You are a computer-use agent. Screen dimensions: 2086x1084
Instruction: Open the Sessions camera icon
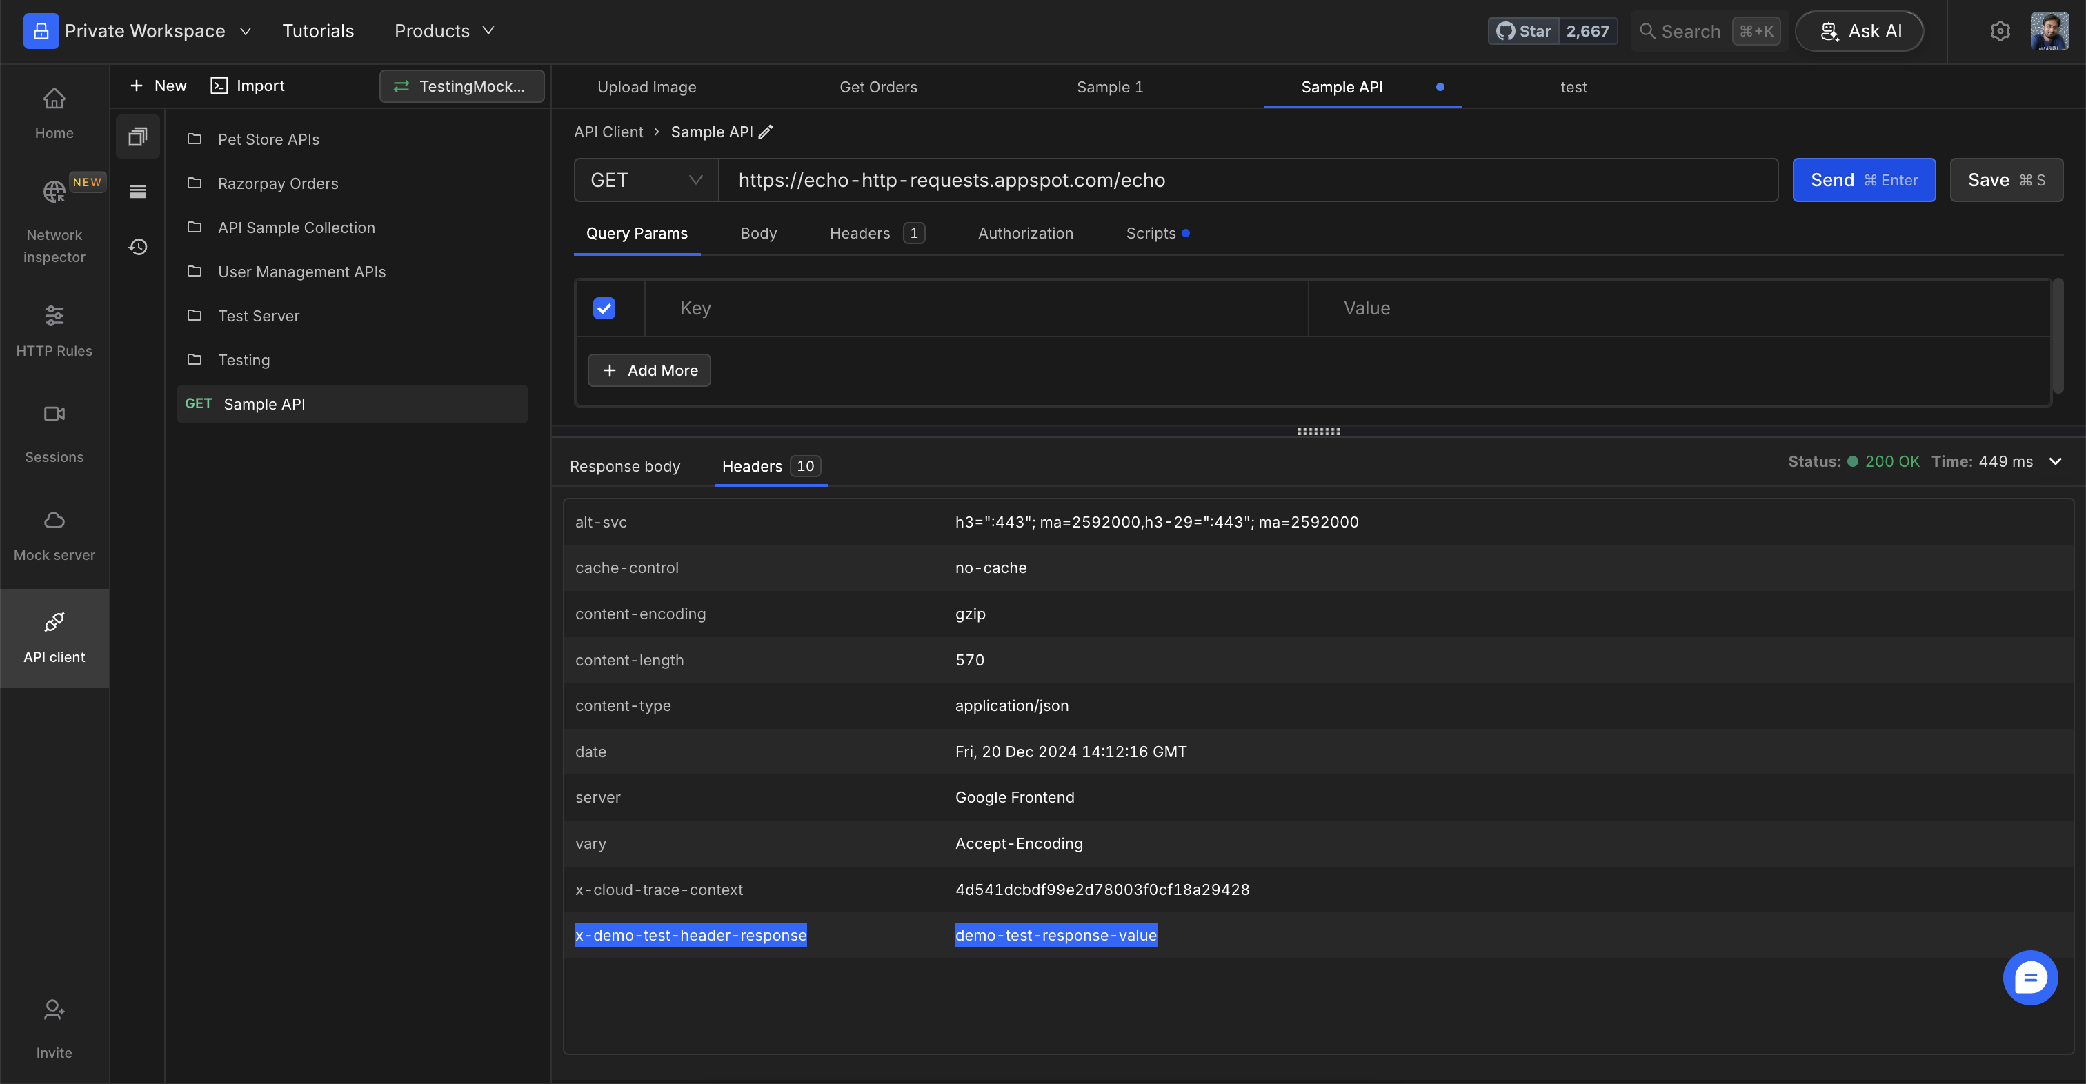pyautogui.click(x=54, y=414)
